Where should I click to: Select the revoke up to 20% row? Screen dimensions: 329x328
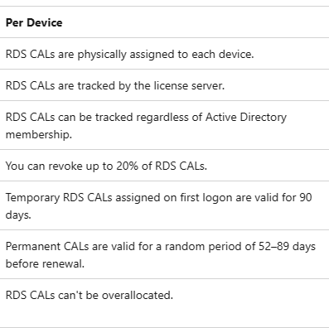pos(164,166)
